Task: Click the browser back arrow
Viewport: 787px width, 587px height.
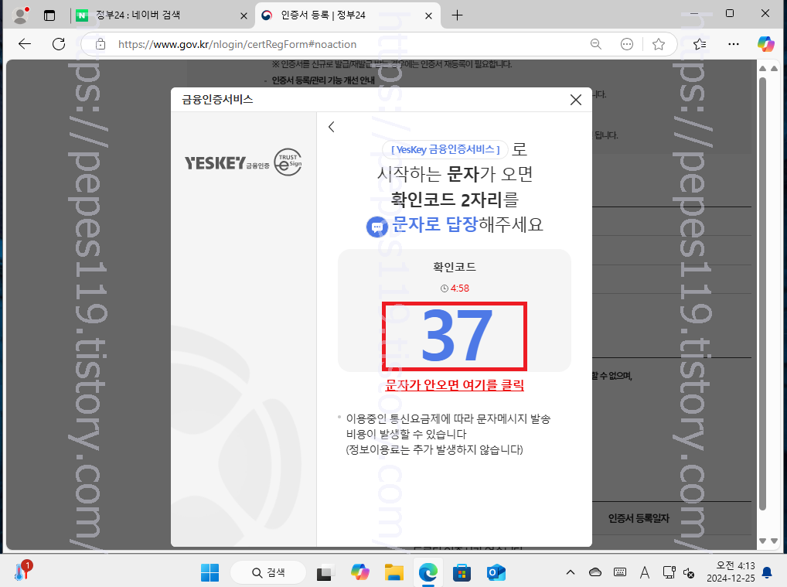Action: coord(25,44)
